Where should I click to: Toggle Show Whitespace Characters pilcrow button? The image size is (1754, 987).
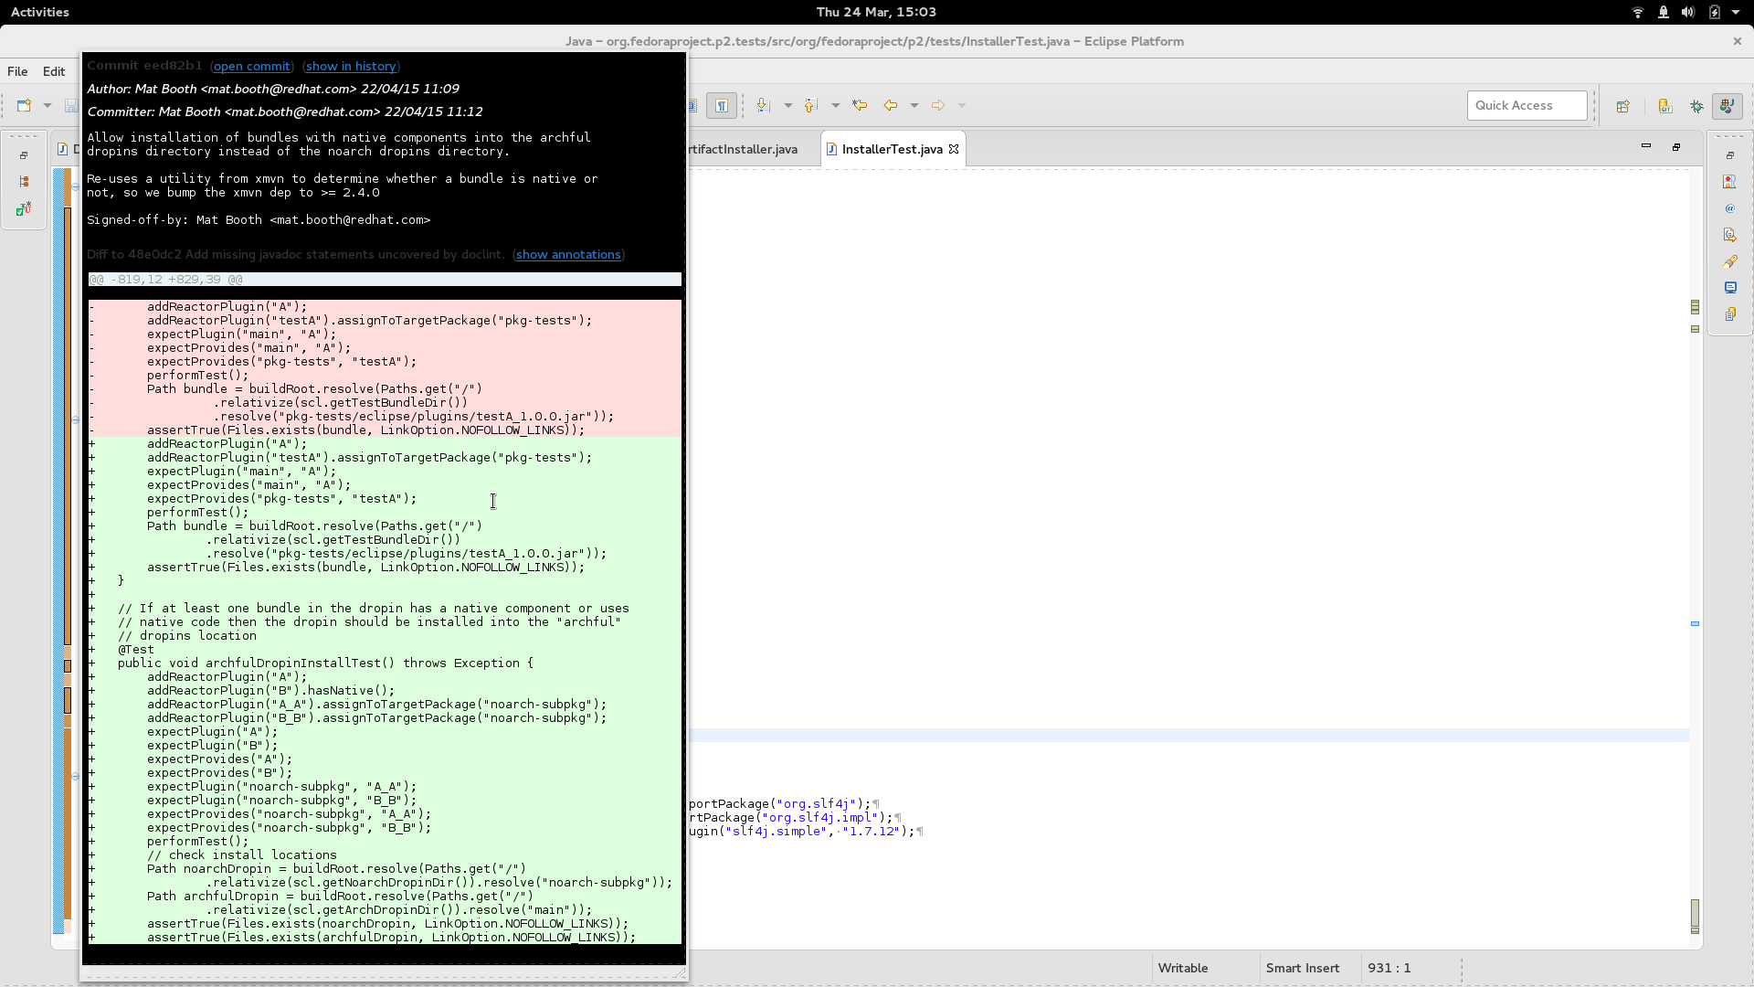click(x=721, y=106)
